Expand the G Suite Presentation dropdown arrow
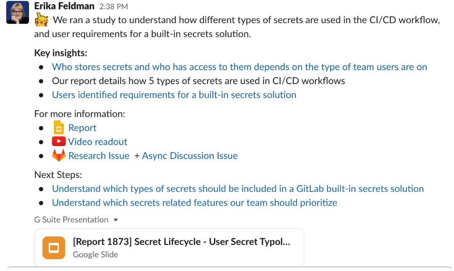 point(116,220)
